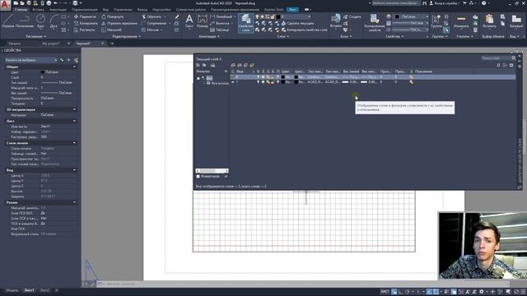Screen dimensions: 527x296
Task: Expand the Слои panel dropdown
Action: [283, 36]
